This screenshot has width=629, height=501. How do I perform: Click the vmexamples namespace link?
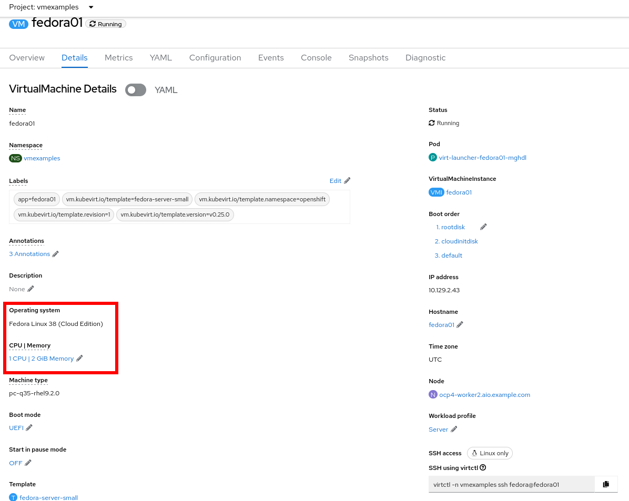[42, 158]
